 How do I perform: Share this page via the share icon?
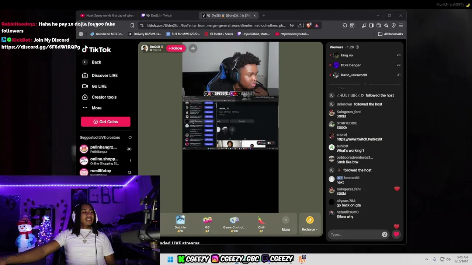click(299, 25)
